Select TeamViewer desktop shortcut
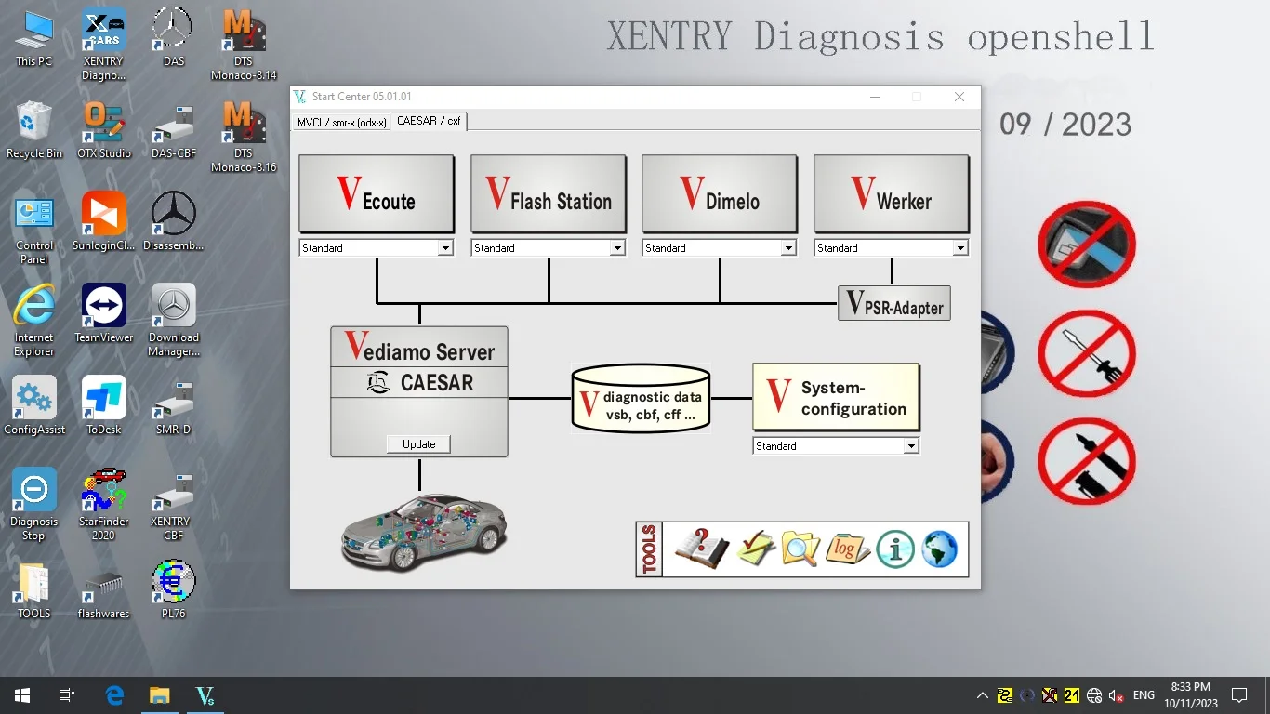The height and width of the screenshot is (714, 1270). (x=104, y=313)
